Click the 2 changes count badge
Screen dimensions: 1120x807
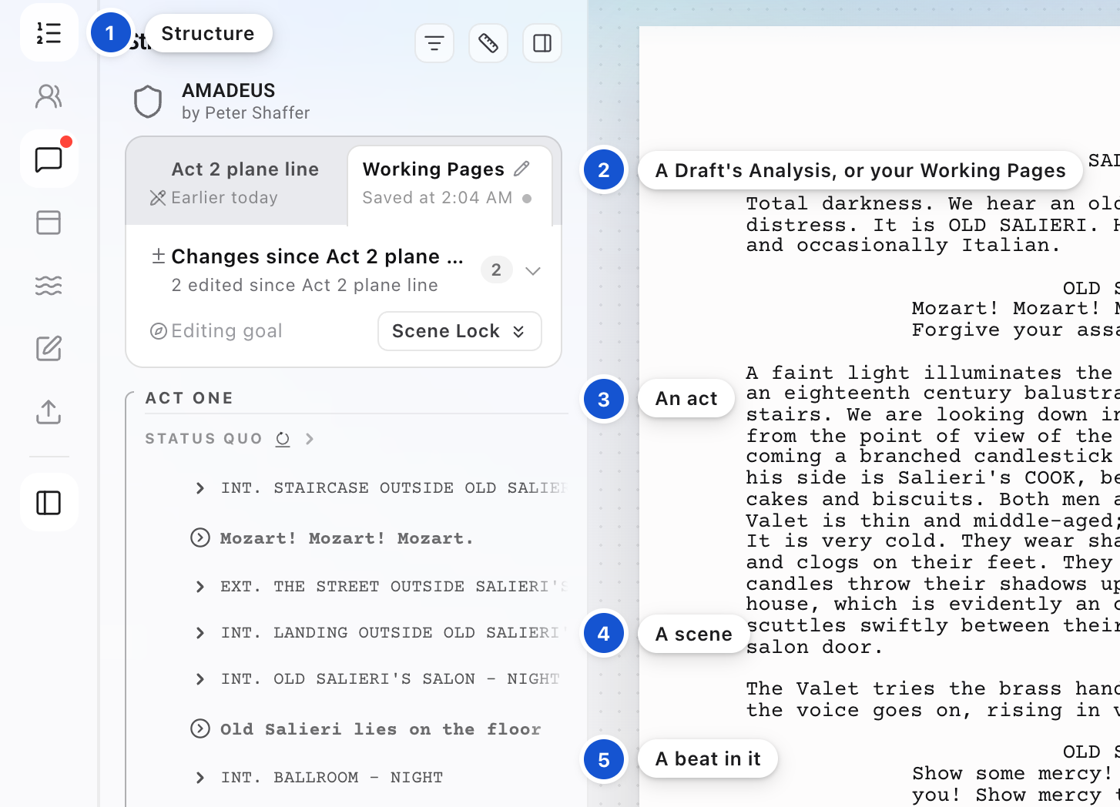(x=496, y=270)
